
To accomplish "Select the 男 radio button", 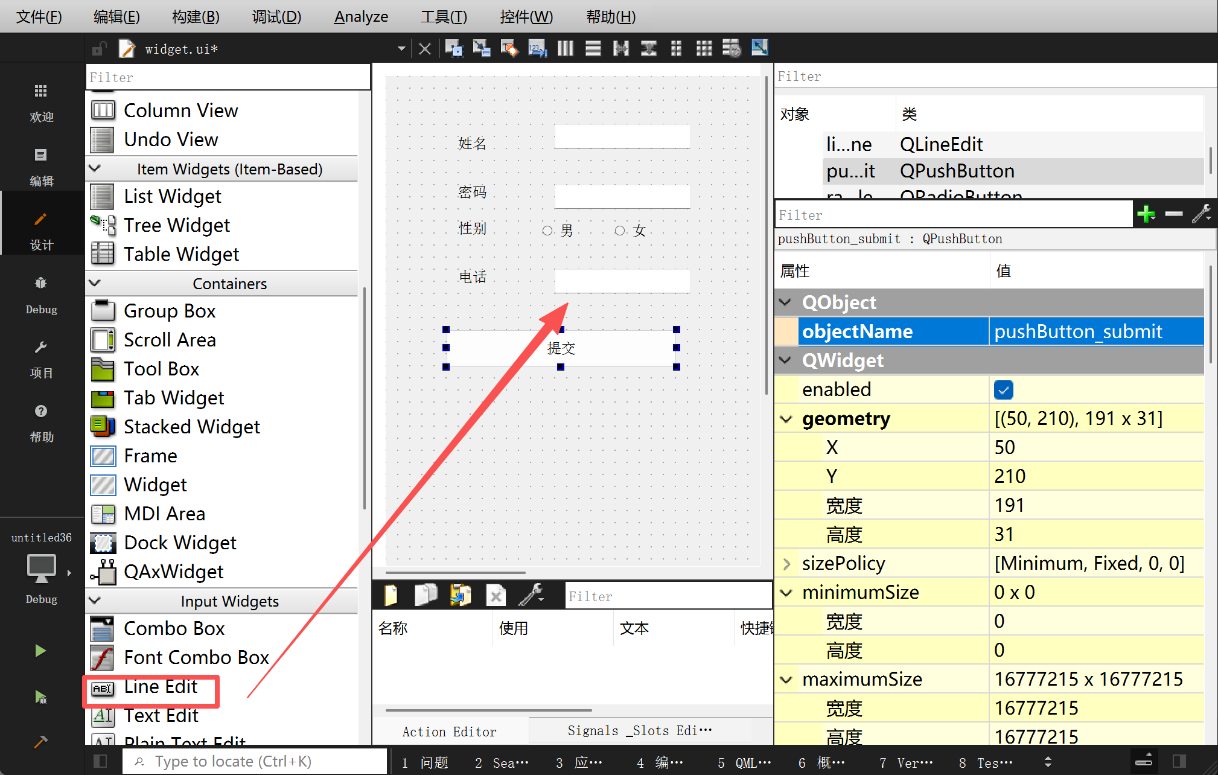I will click(547, 231).
